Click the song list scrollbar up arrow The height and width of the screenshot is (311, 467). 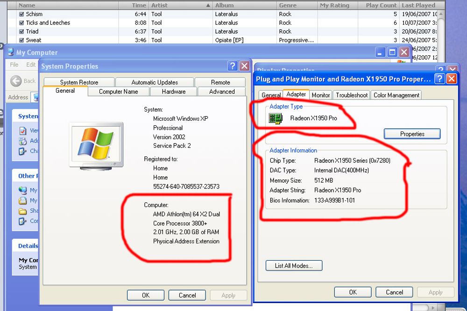point(441,14)
